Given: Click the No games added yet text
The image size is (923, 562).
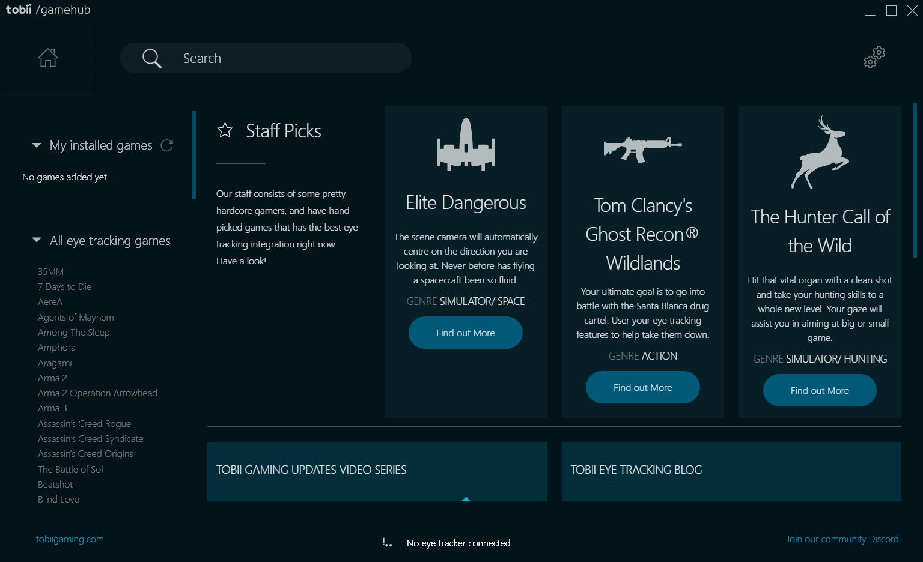Looking at the screenshot, I should [x=67, y=177].
